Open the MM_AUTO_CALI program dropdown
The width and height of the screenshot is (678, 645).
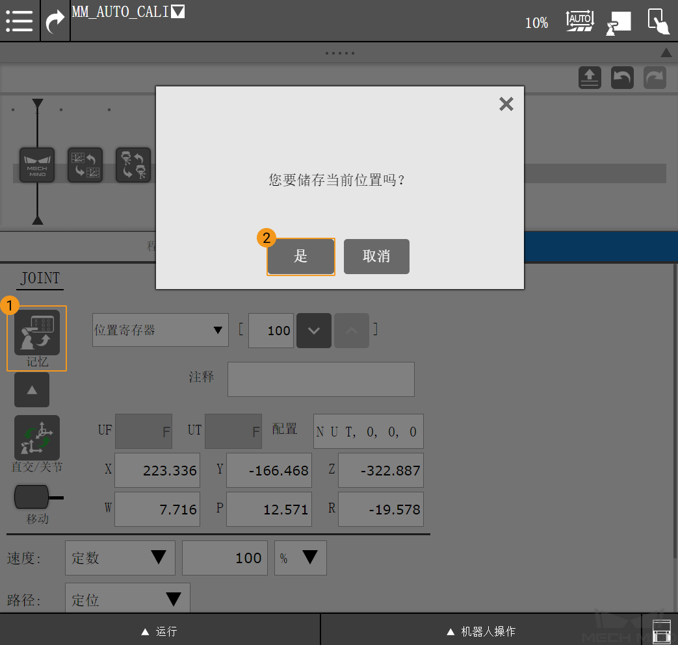pyautogui.click(x=177, y=12)
